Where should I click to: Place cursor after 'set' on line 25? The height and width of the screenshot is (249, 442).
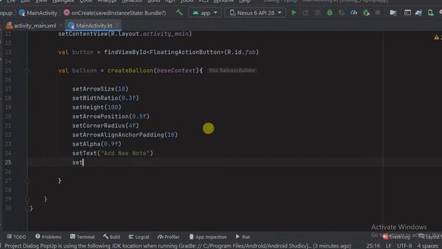(83, 163)
